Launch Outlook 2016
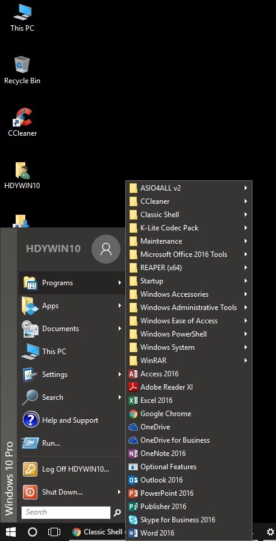 click(x=189, y=480)
